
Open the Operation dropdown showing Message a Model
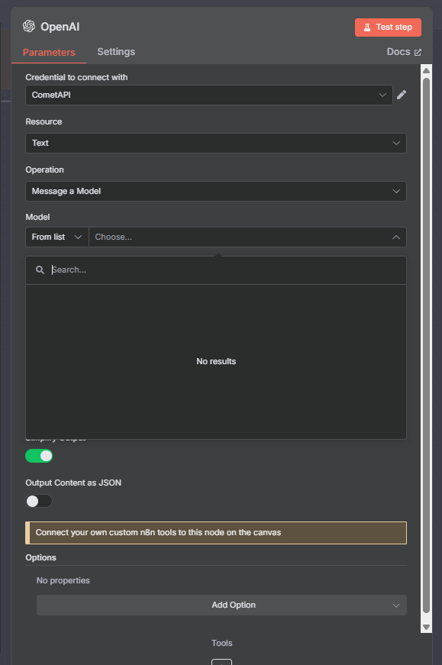pos(216,192)
